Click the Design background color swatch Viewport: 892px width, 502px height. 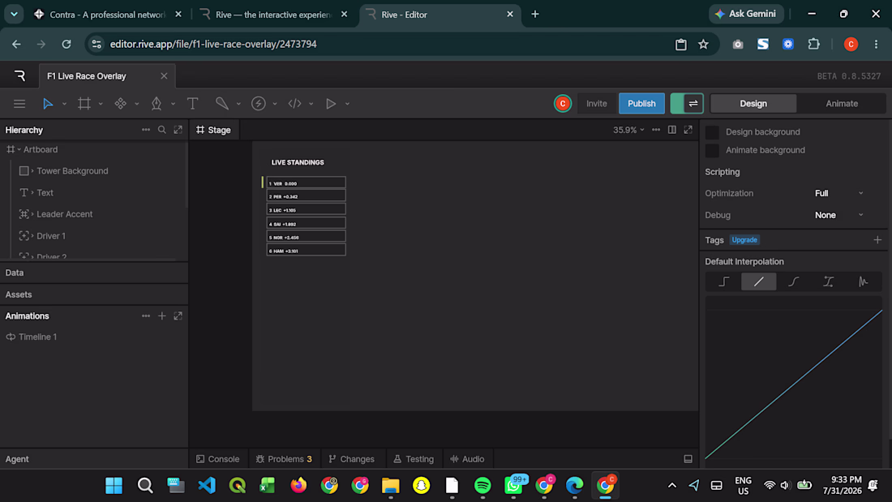coord(712,132)
